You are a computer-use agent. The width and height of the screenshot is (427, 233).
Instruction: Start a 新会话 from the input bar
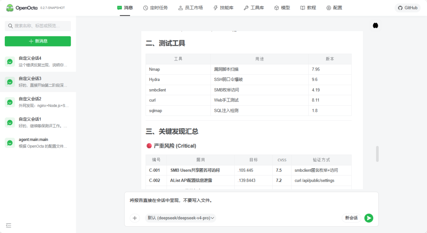point(351,218)
